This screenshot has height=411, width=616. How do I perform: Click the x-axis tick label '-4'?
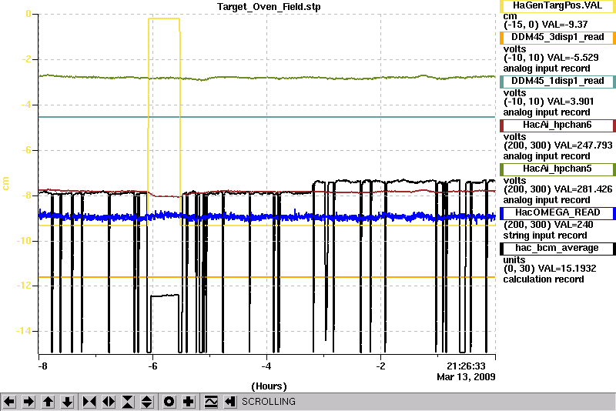[266, 366]
